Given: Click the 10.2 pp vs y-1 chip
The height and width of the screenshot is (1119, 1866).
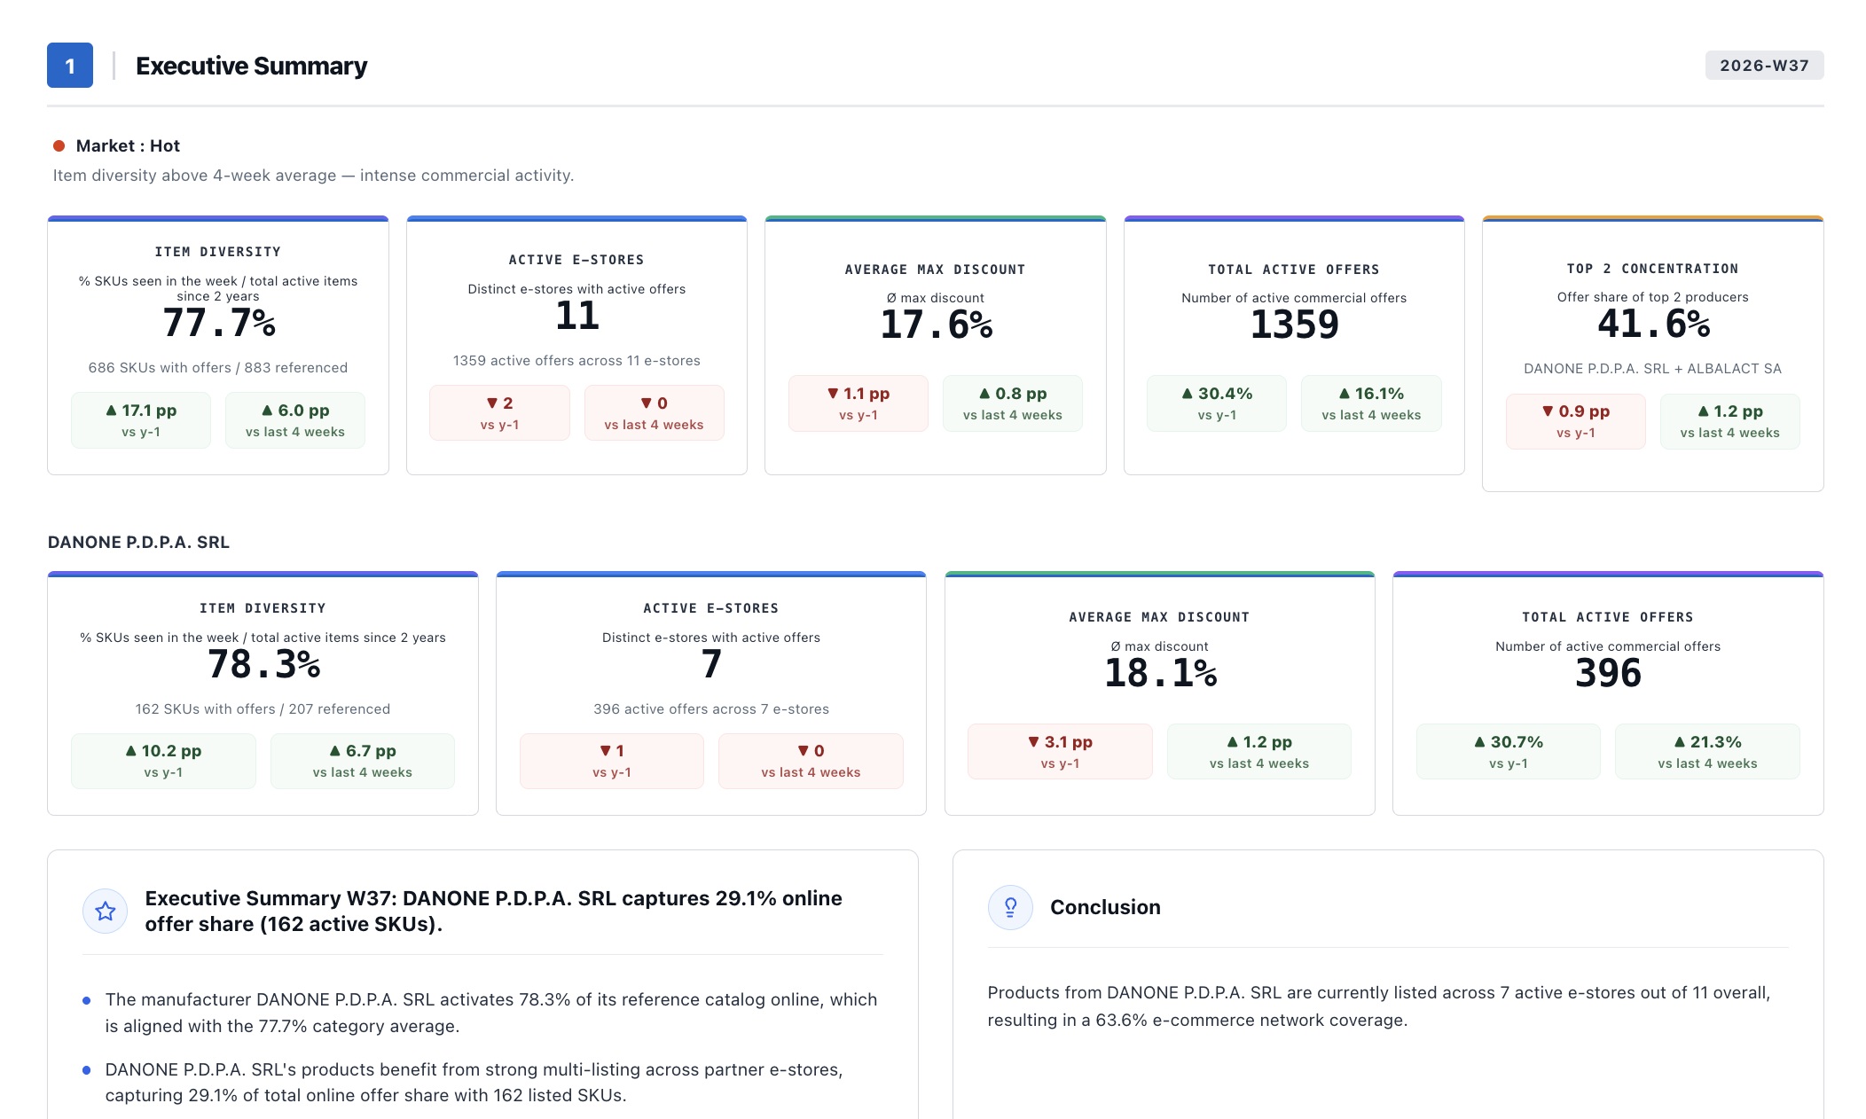Looking at the screenshot, I should coord(163,761).
